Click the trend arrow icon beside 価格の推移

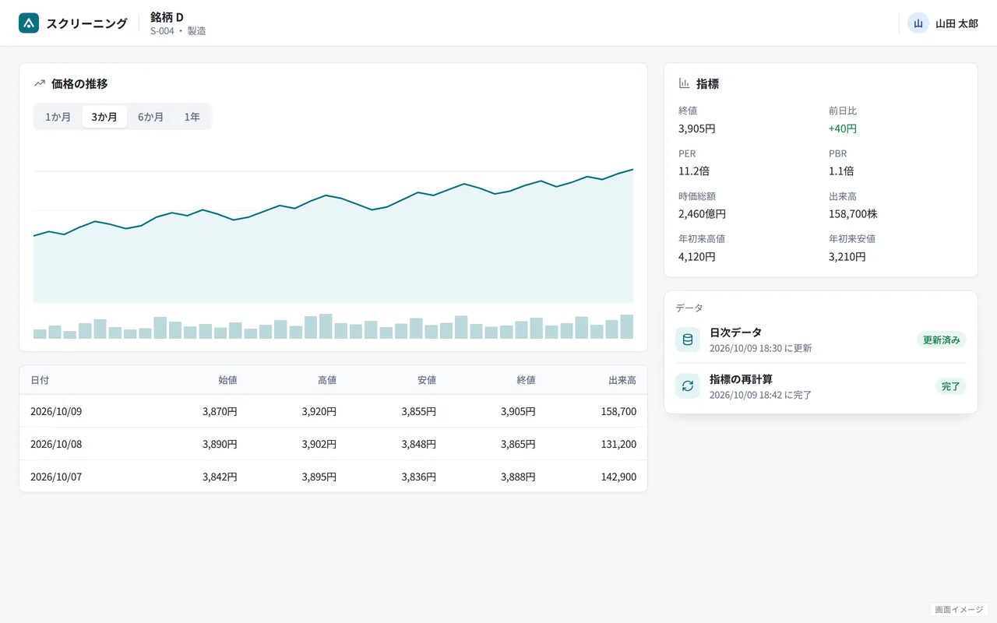[40, 83]
